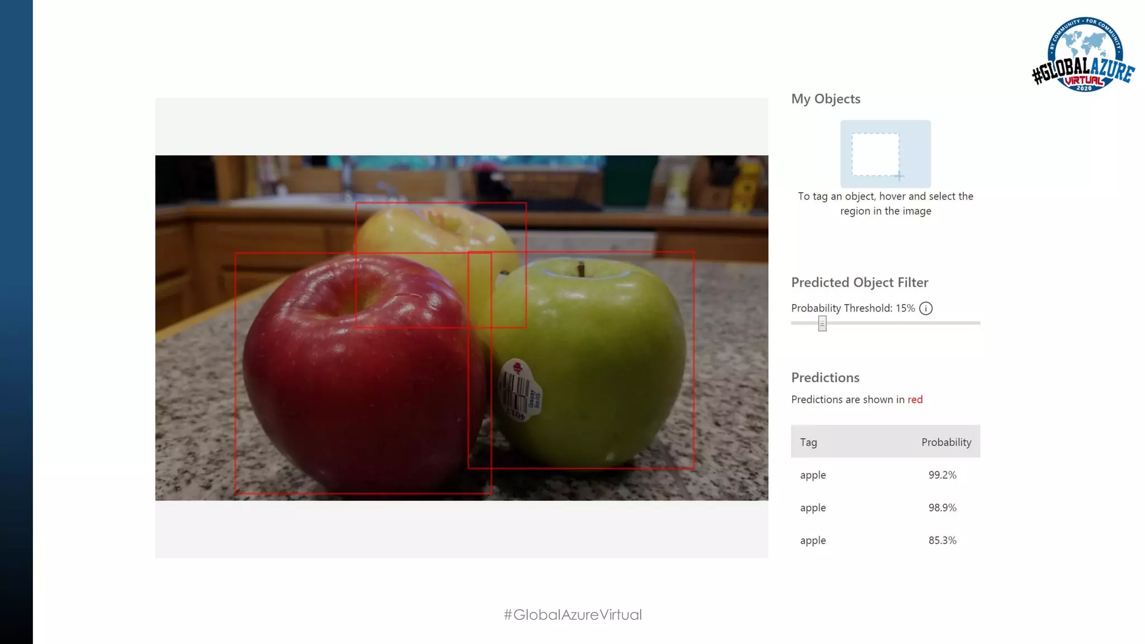Viewport: 1145px width, 644px height.
Task: Click the Tag column header
Action: pyautogui.click(x=808, y=442)
